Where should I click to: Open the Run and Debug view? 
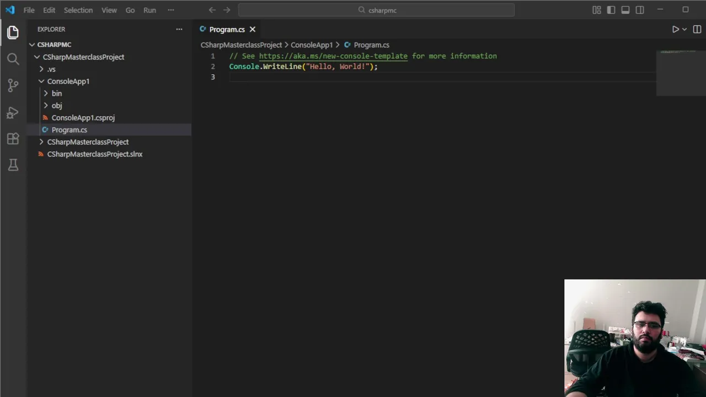13,112
